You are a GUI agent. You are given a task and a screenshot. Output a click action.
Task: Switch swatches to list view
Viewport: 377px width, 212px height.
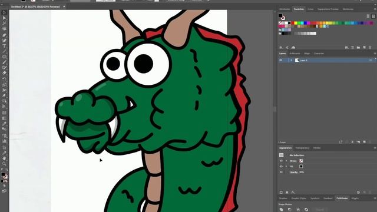368,16
